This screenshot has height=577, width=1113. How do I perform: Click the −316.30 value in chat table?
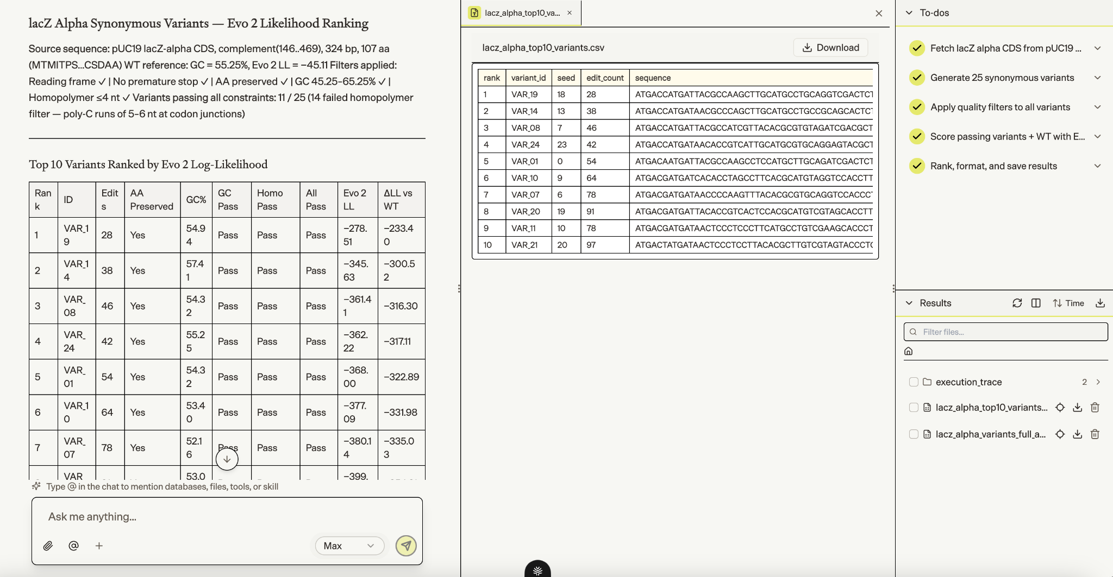click(x=401, y=306)
